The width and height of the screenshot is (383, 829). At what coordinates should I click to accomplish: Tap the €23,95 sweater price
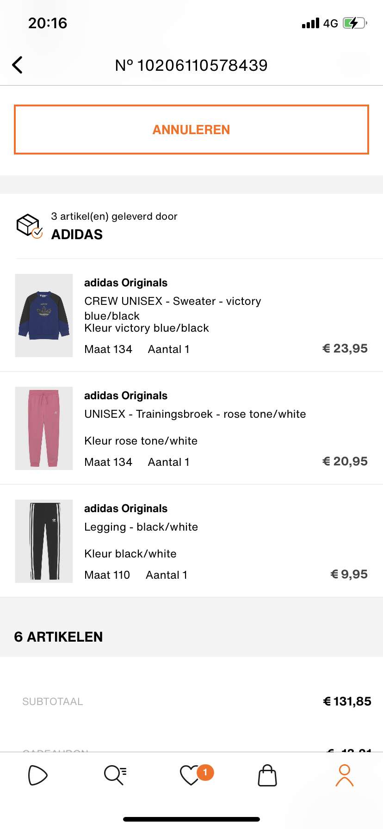pos(345,348)
